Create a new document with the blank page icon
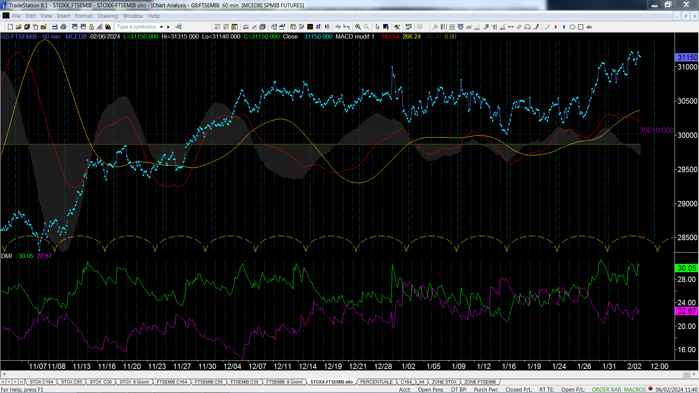Image resolution: width=699 pixels, height=393 pixels. pos(10,27)
